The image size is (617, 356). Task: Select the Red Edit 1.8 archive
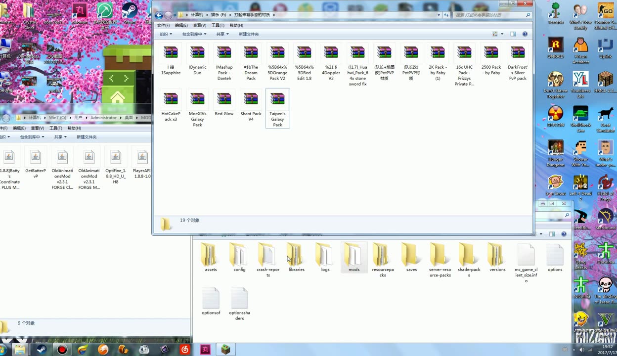click(304, 62)
